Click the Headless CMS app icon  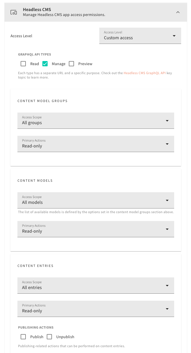pos(14,12)
